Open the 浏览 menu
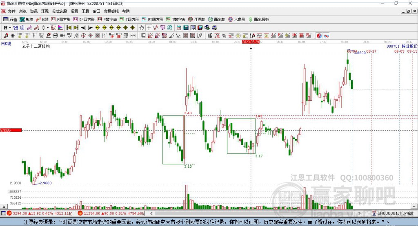The image size is (418, 226). 23,11
